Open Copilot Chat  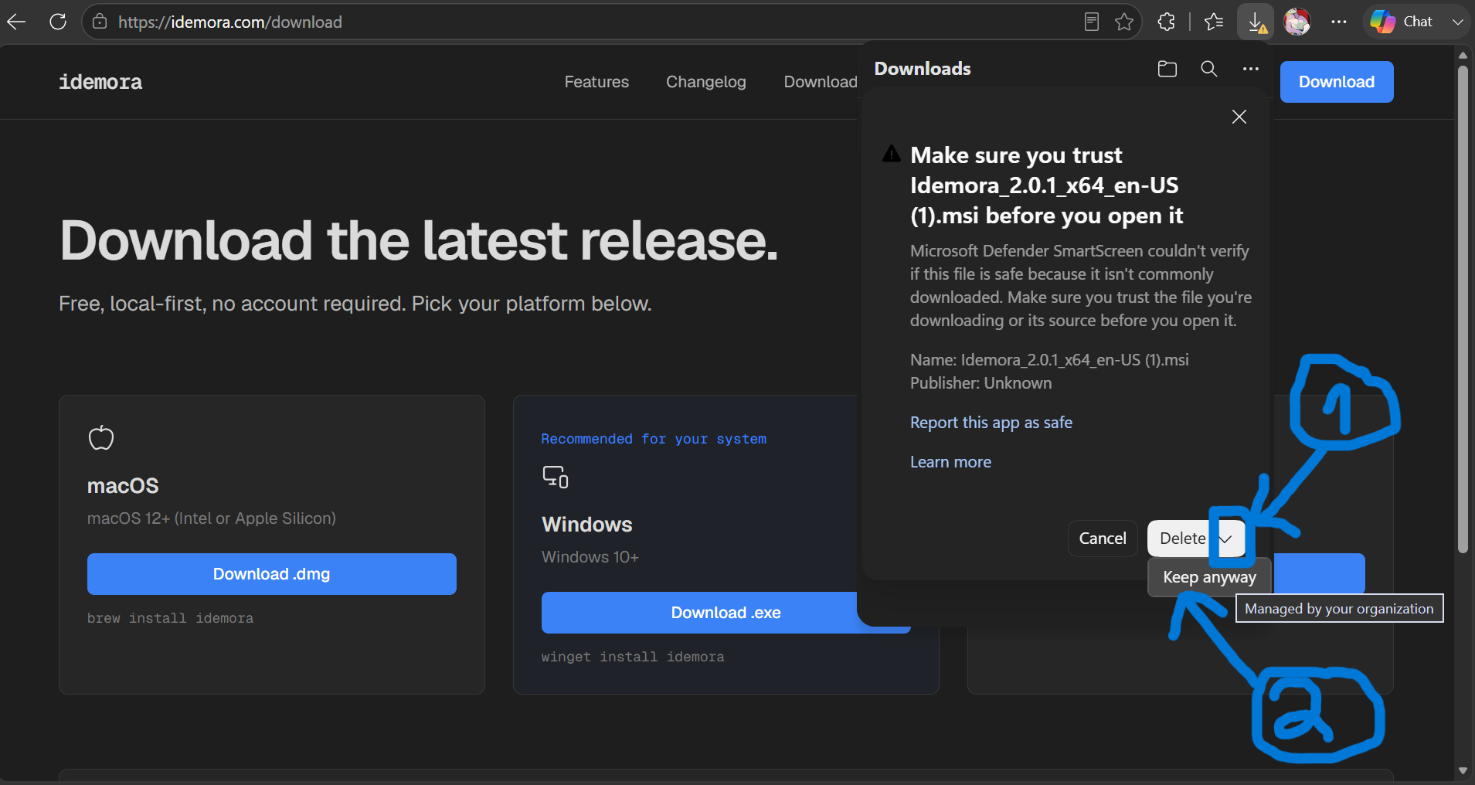point(1402,22)
